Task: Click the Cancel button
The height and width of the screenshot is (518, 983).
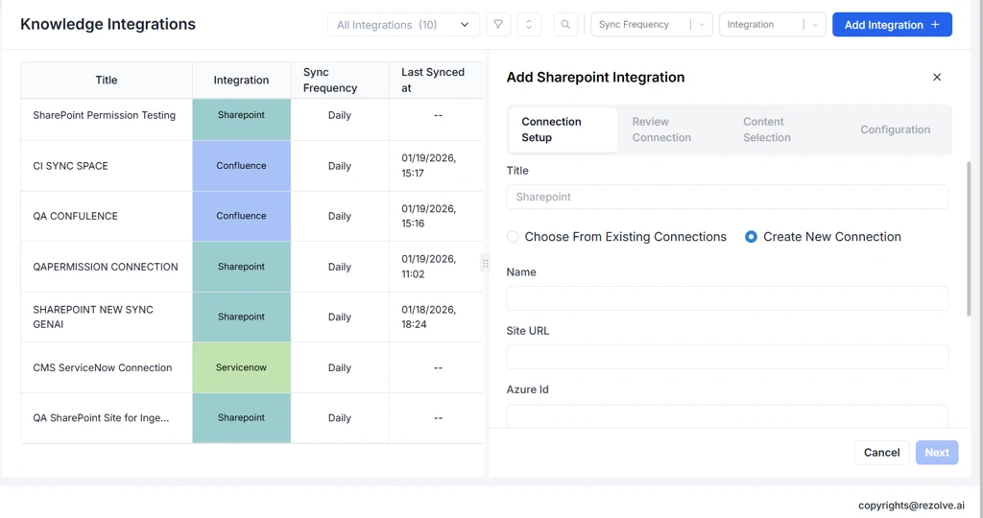Action: point(881,453)
